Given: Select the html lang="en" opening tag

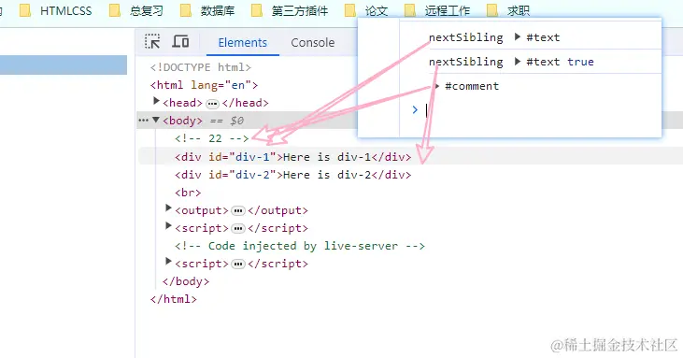Looking at the screenshot, I should point(205,85).
